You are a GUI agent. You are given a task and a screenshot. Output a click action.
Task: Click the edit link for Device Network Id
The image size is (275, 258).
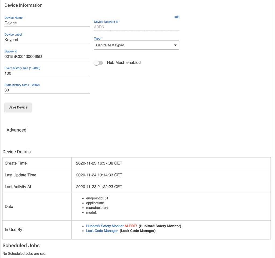point(176,17)
